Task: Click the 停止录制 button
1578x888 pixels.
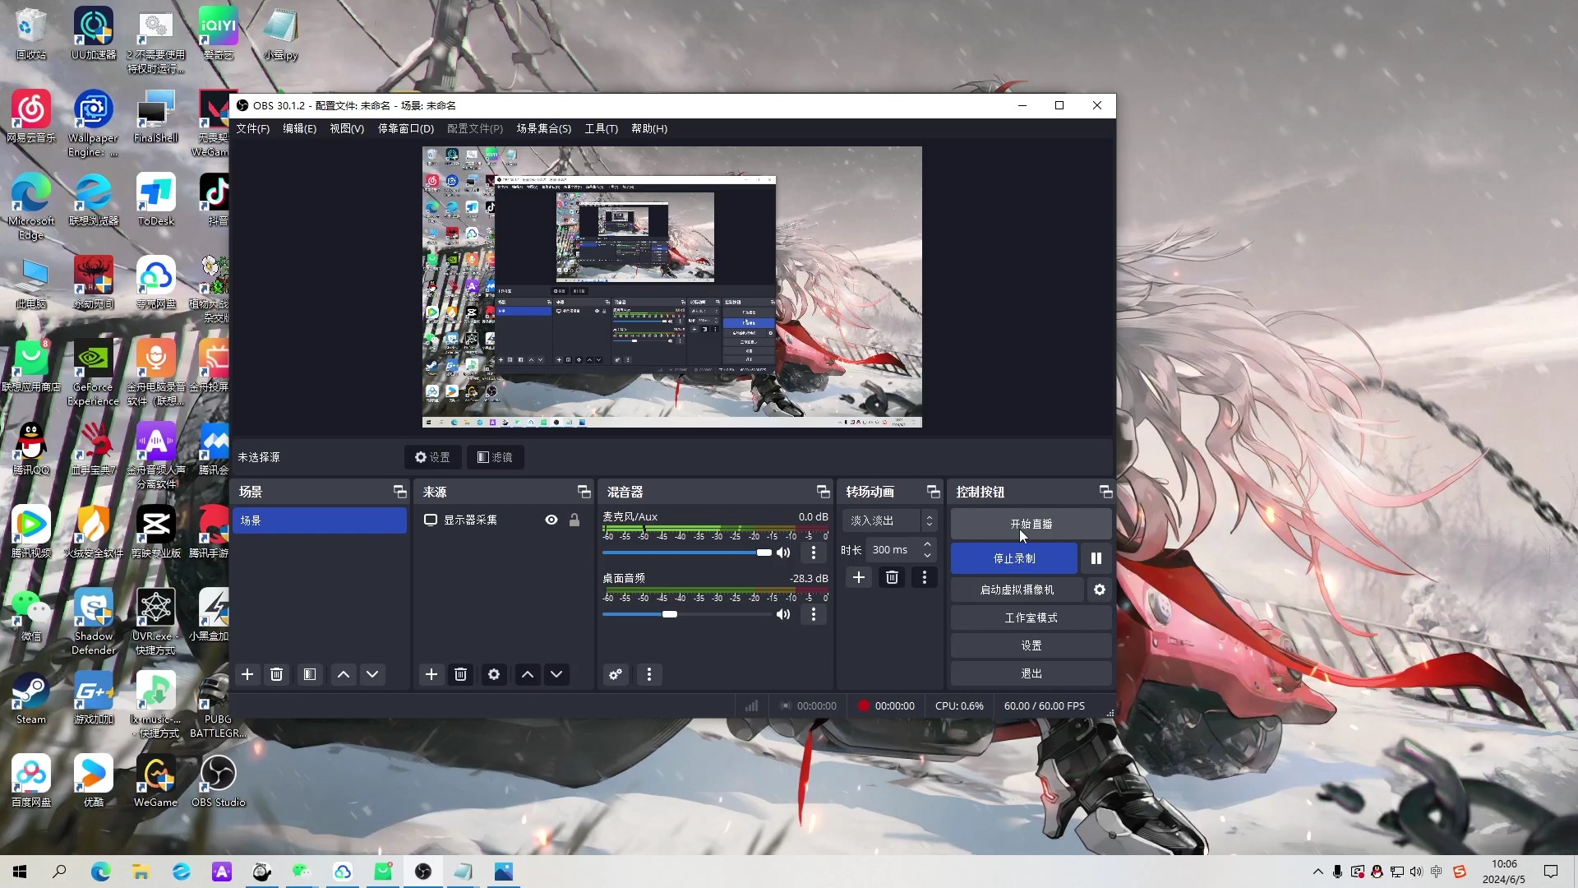Action: tap(1014, 558)
